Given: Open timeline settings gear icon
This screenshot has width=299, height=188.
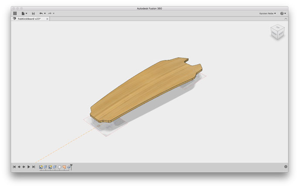Looking at the screenshot, I should point(285,167).
